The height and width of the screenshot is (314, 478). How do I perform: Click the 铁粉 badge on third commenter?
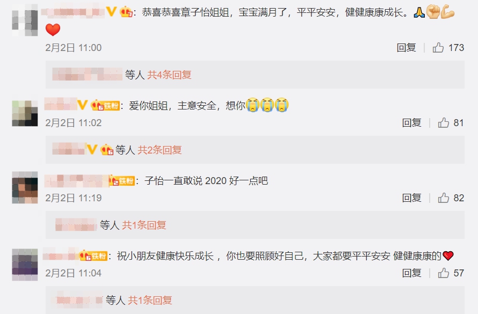click(x=121, y=180)
